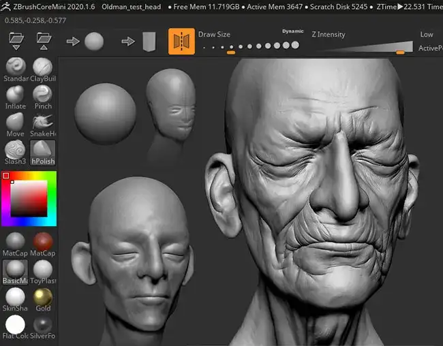Choose the gray MatCap material
The width and height of the screenshot is (443, 346).
click(x=15, y=245)
